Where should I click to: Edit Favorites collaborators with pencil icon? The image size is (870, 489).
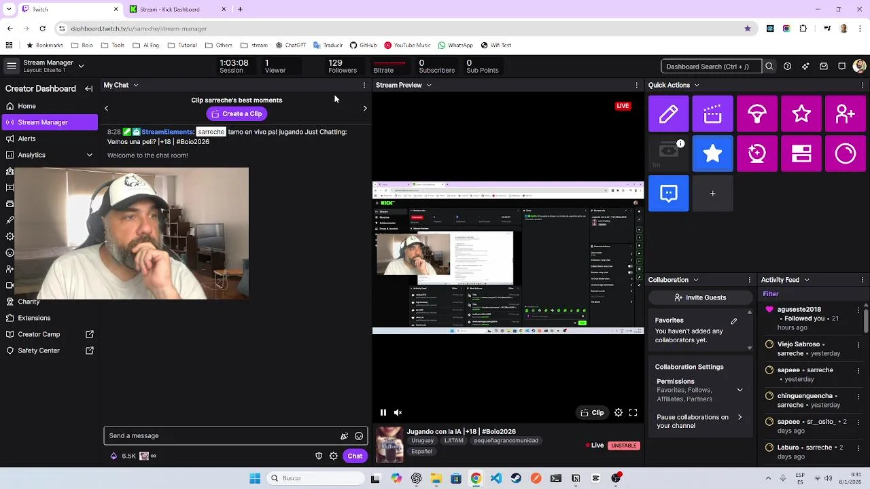[x=733, y=321]
